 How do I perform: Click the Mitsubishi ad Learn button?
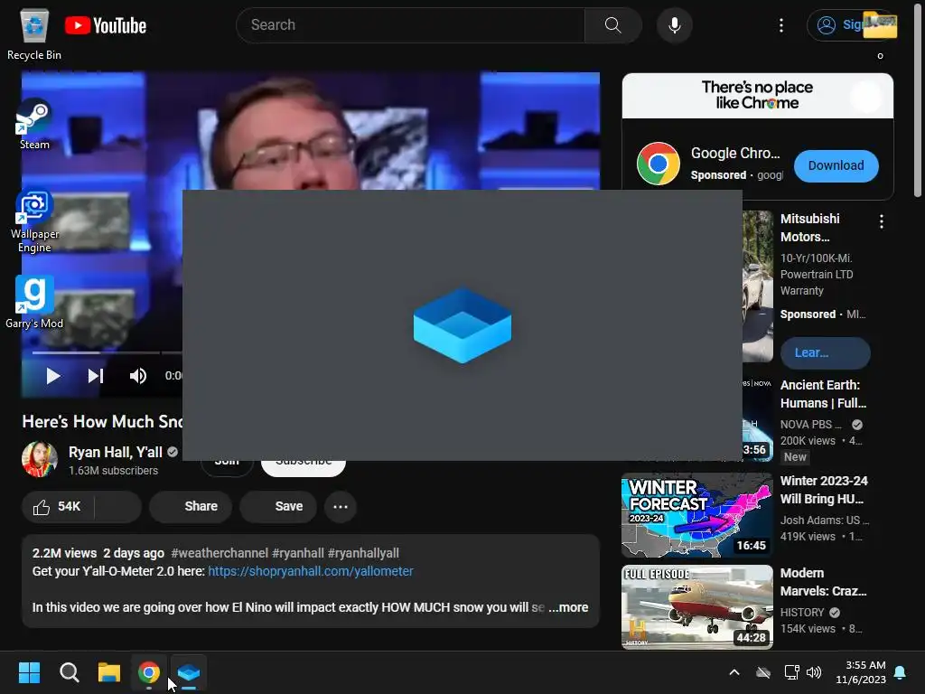click(x=825, y=353)
